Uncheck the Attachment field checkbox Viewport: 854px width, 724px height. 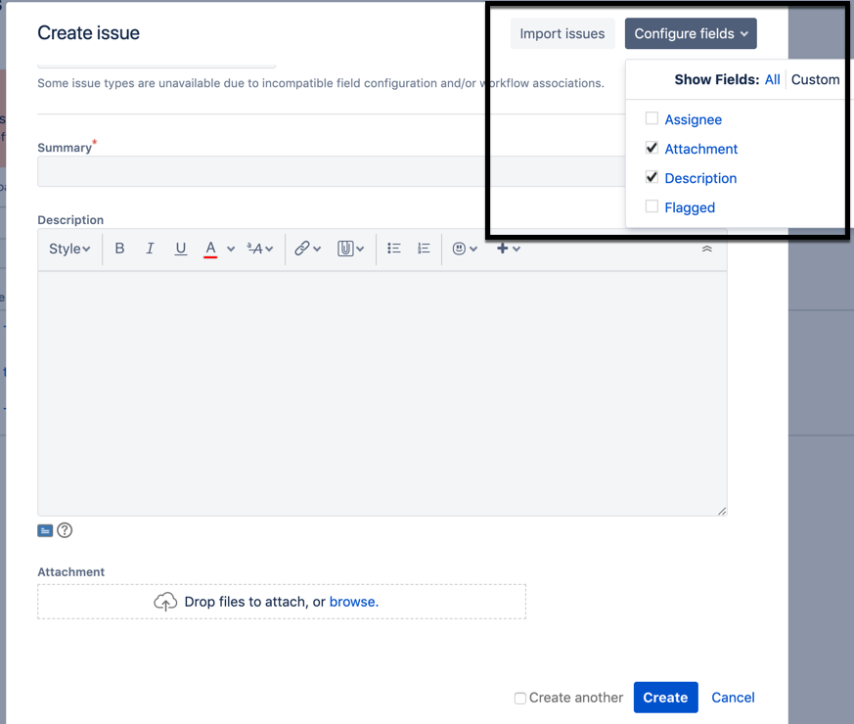(x=652, y=148)
